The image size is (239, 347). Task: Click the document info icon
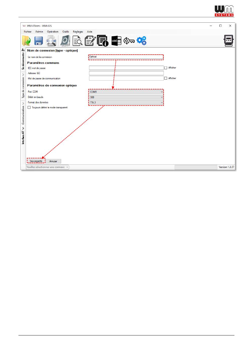tap(103, 41)
